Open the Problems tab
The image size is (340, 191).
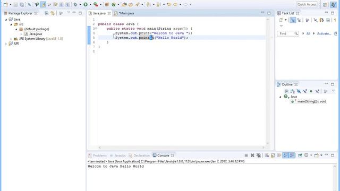(97, 155)
